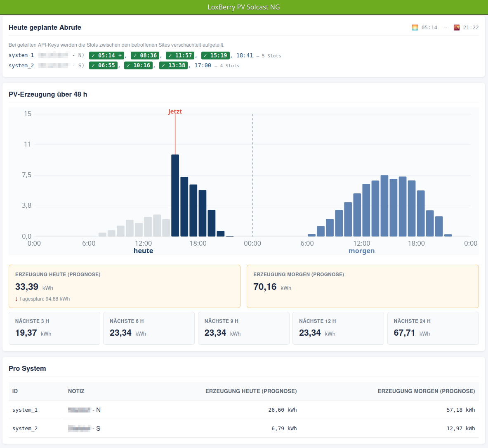Click the tallest bar in tomorrow's forecast
This screenshot has height=448, width=488.
point(384,206)
